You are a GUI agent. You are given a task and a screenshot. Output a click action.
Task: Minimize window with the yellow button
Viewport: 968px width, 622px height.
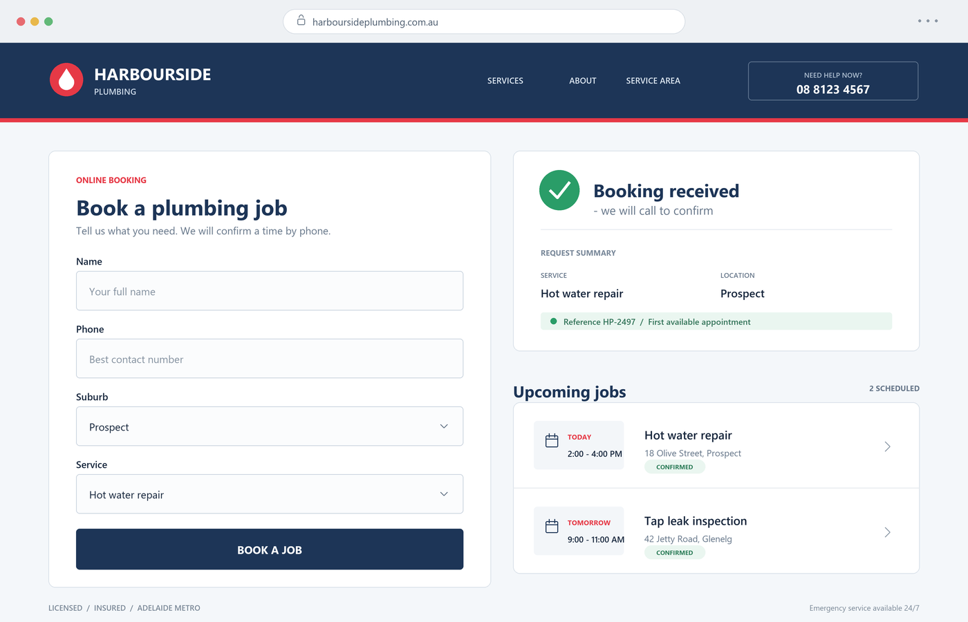35,21
